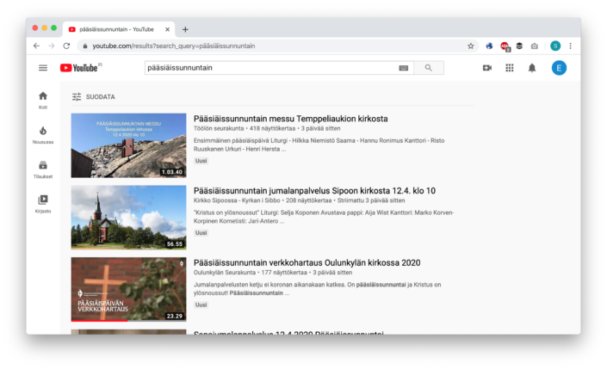Open title Pääsiäissunnuntain messu Temppeliaukion kirkosta
The height and width of the screenshot is (369, 607).
coord(291,119)
